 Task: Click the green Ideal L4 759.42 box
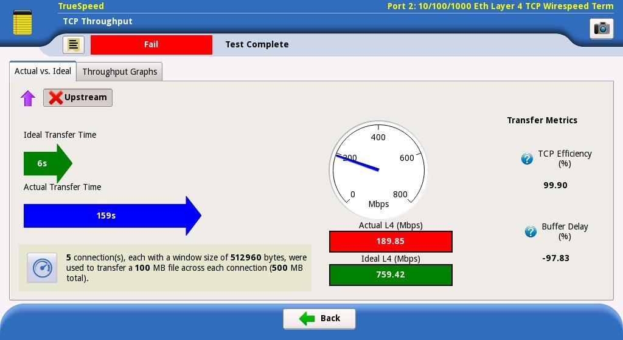[x=391, y=274]
